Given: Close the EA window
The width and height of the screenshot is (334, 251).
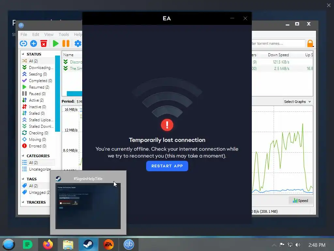Looking at the screenshot, I should pyautogui.click(x=245, y=18).
